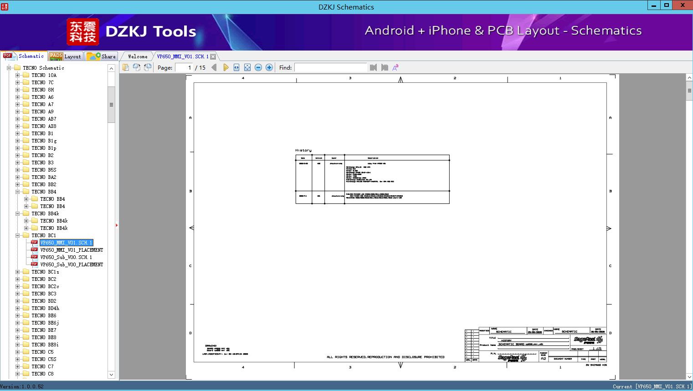693x391 pixels.
Task: Open VP650_Sub_V00_PLACEMENT file
Action: (72, 264)
